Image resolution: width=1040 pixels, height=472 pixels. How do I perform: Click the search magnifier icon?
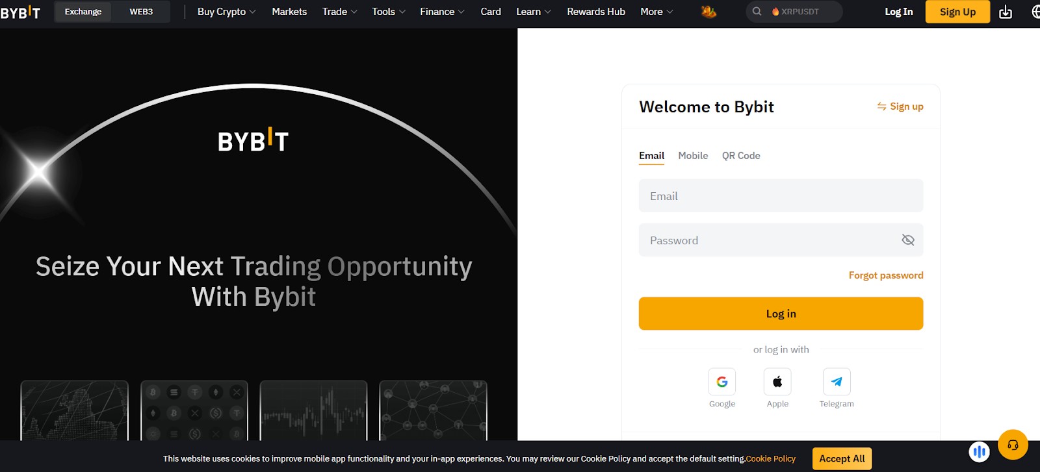click(x=757, y=12)
